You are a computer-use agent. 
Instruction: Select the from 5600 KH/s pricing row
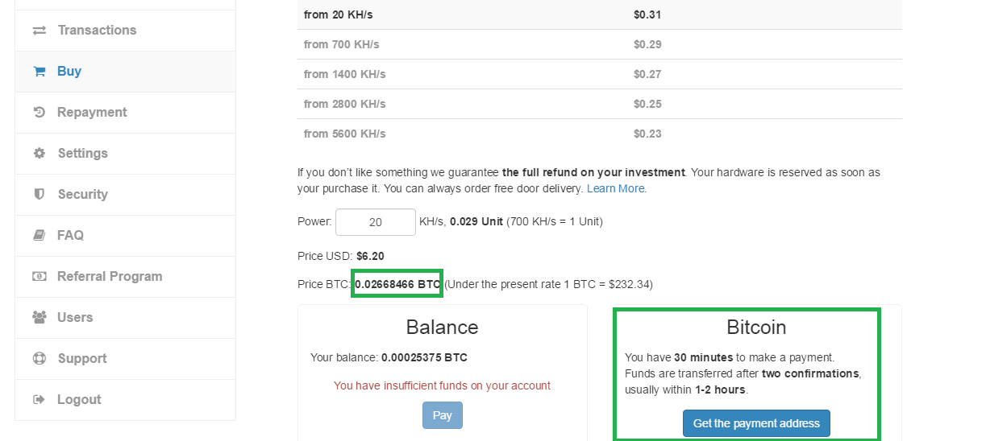pos(599,134)
